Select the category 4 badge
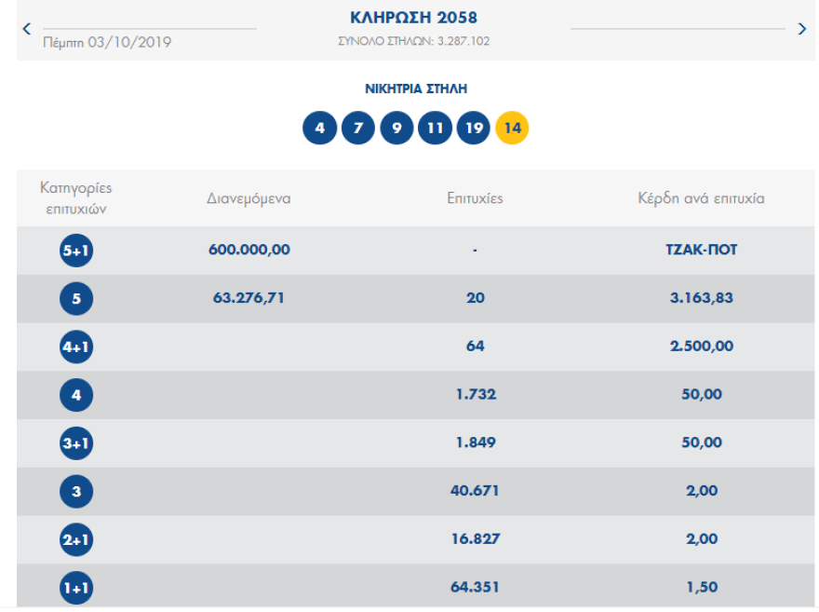Image resolution: width=819 pixels, height=612 pixels. (76, 395)
